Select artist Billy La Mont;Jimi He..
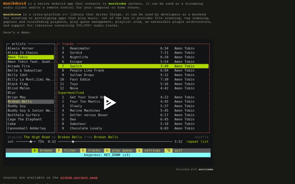 pos(31,79)
